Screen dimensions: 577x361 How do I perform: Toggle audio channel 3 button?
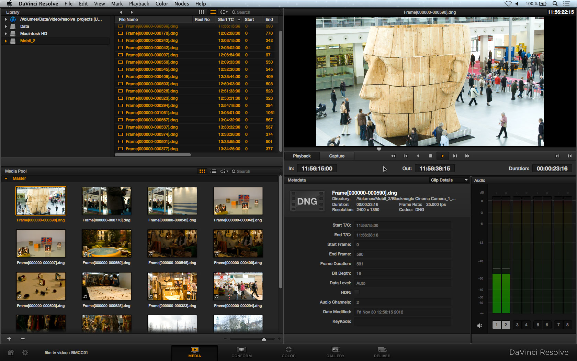(517, 325)
